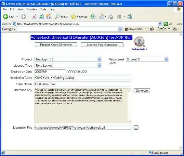This screenshot has height=156, width=184.
Task: Open the Product dropdown TestApp - 1.0
Action: [68, 59]
